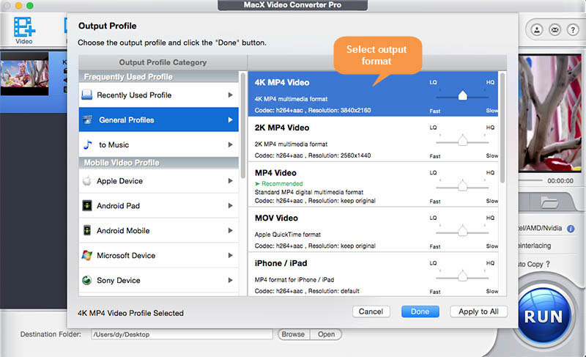Confirm the profile with Done
This screenshot has width=586, height=357.
point(420,312)
